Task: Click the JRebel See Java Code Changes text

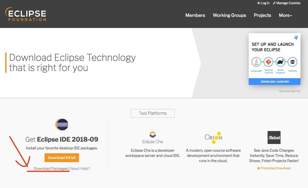Action: 274,156
